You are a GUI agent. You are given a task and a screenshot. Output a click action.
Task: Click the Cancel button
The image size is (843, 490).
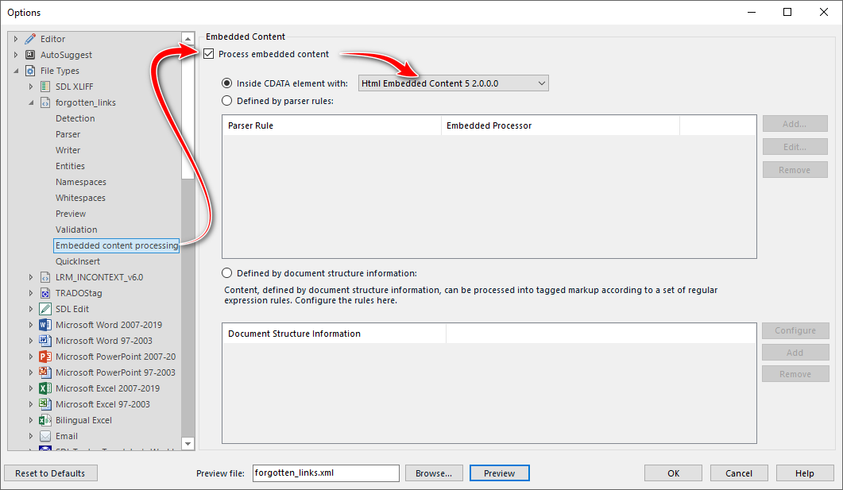click(x=739, y=473)
